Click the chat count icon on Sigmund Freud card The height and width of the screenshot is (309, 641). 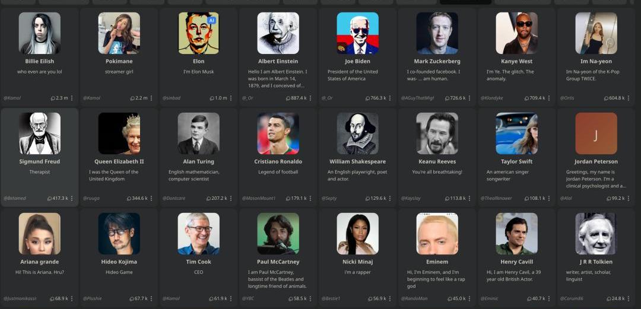tap(49, 198)
